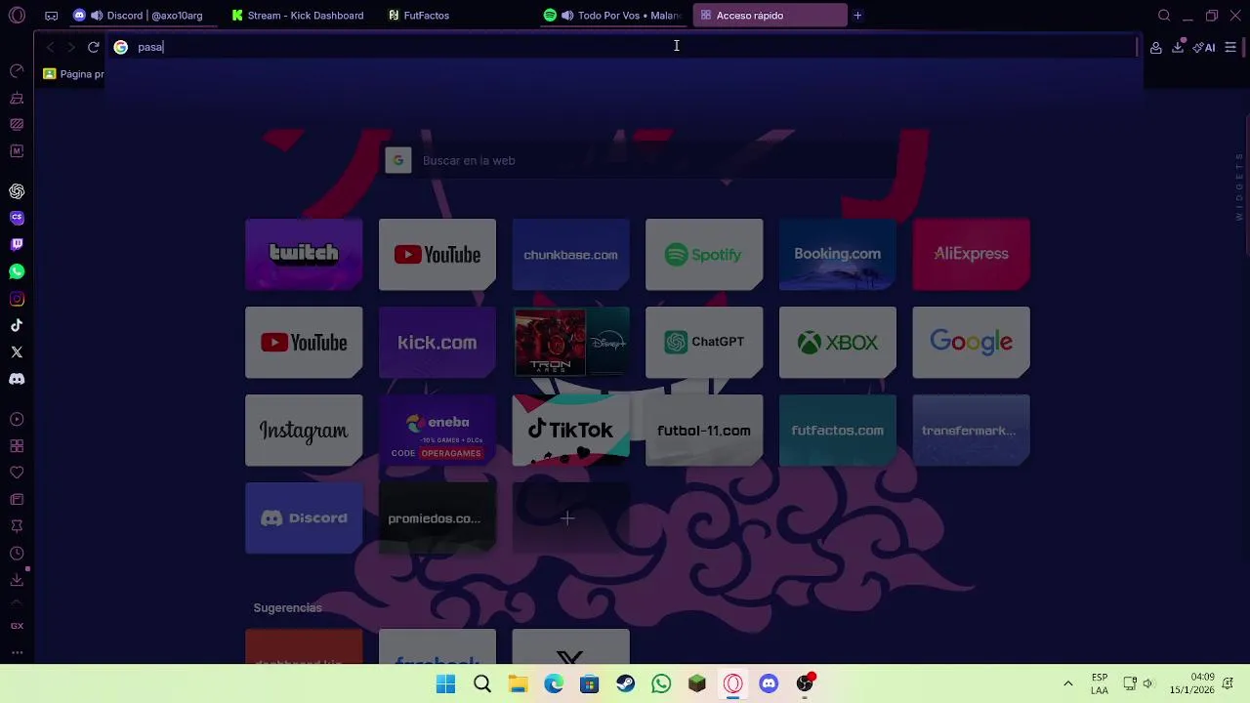Open File Explorer from the taskbar
This screenshot has height=703, width=1250.
point(518,683)
